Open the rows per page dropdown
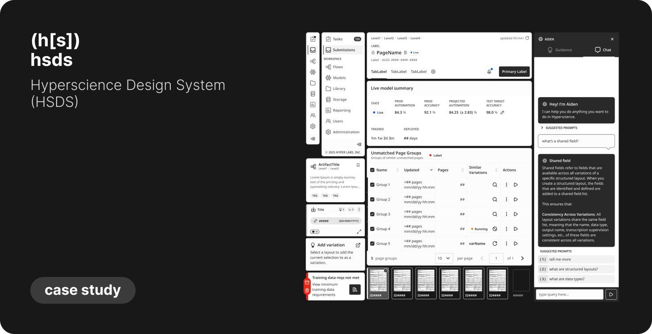The image size is (652, 334). tap(444, 258)
